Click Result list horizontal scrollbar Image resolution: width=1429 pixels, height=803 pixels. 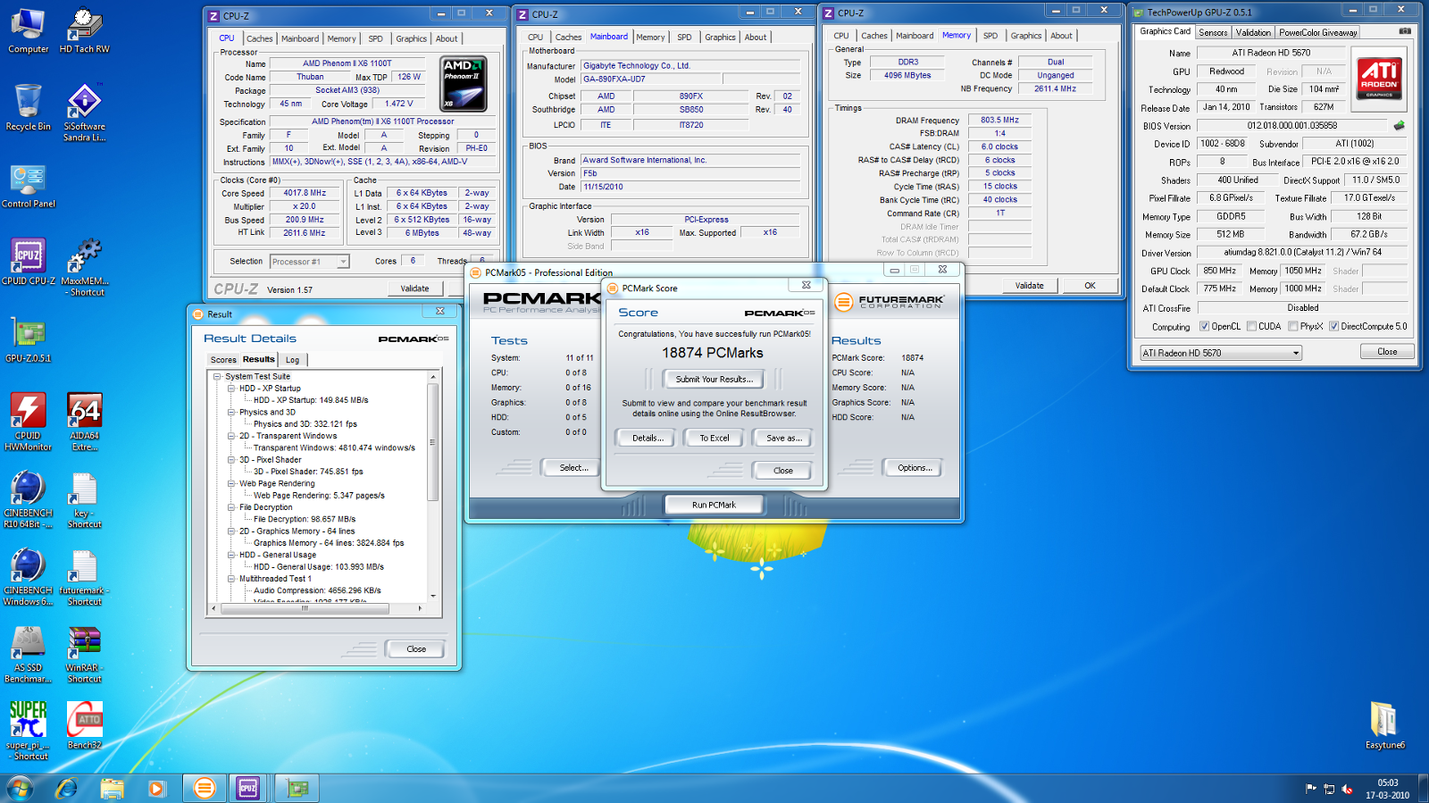point(316,608)
